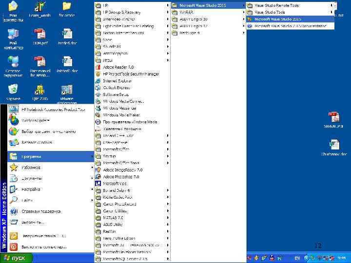Click Help and Support (Справка и поддержка) label
Screen dimensions: 351x263
coord(41,211)
